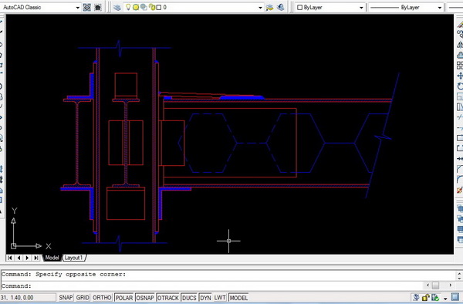
Task: Toggle GRID display in status bar
Action: [83, 298]
